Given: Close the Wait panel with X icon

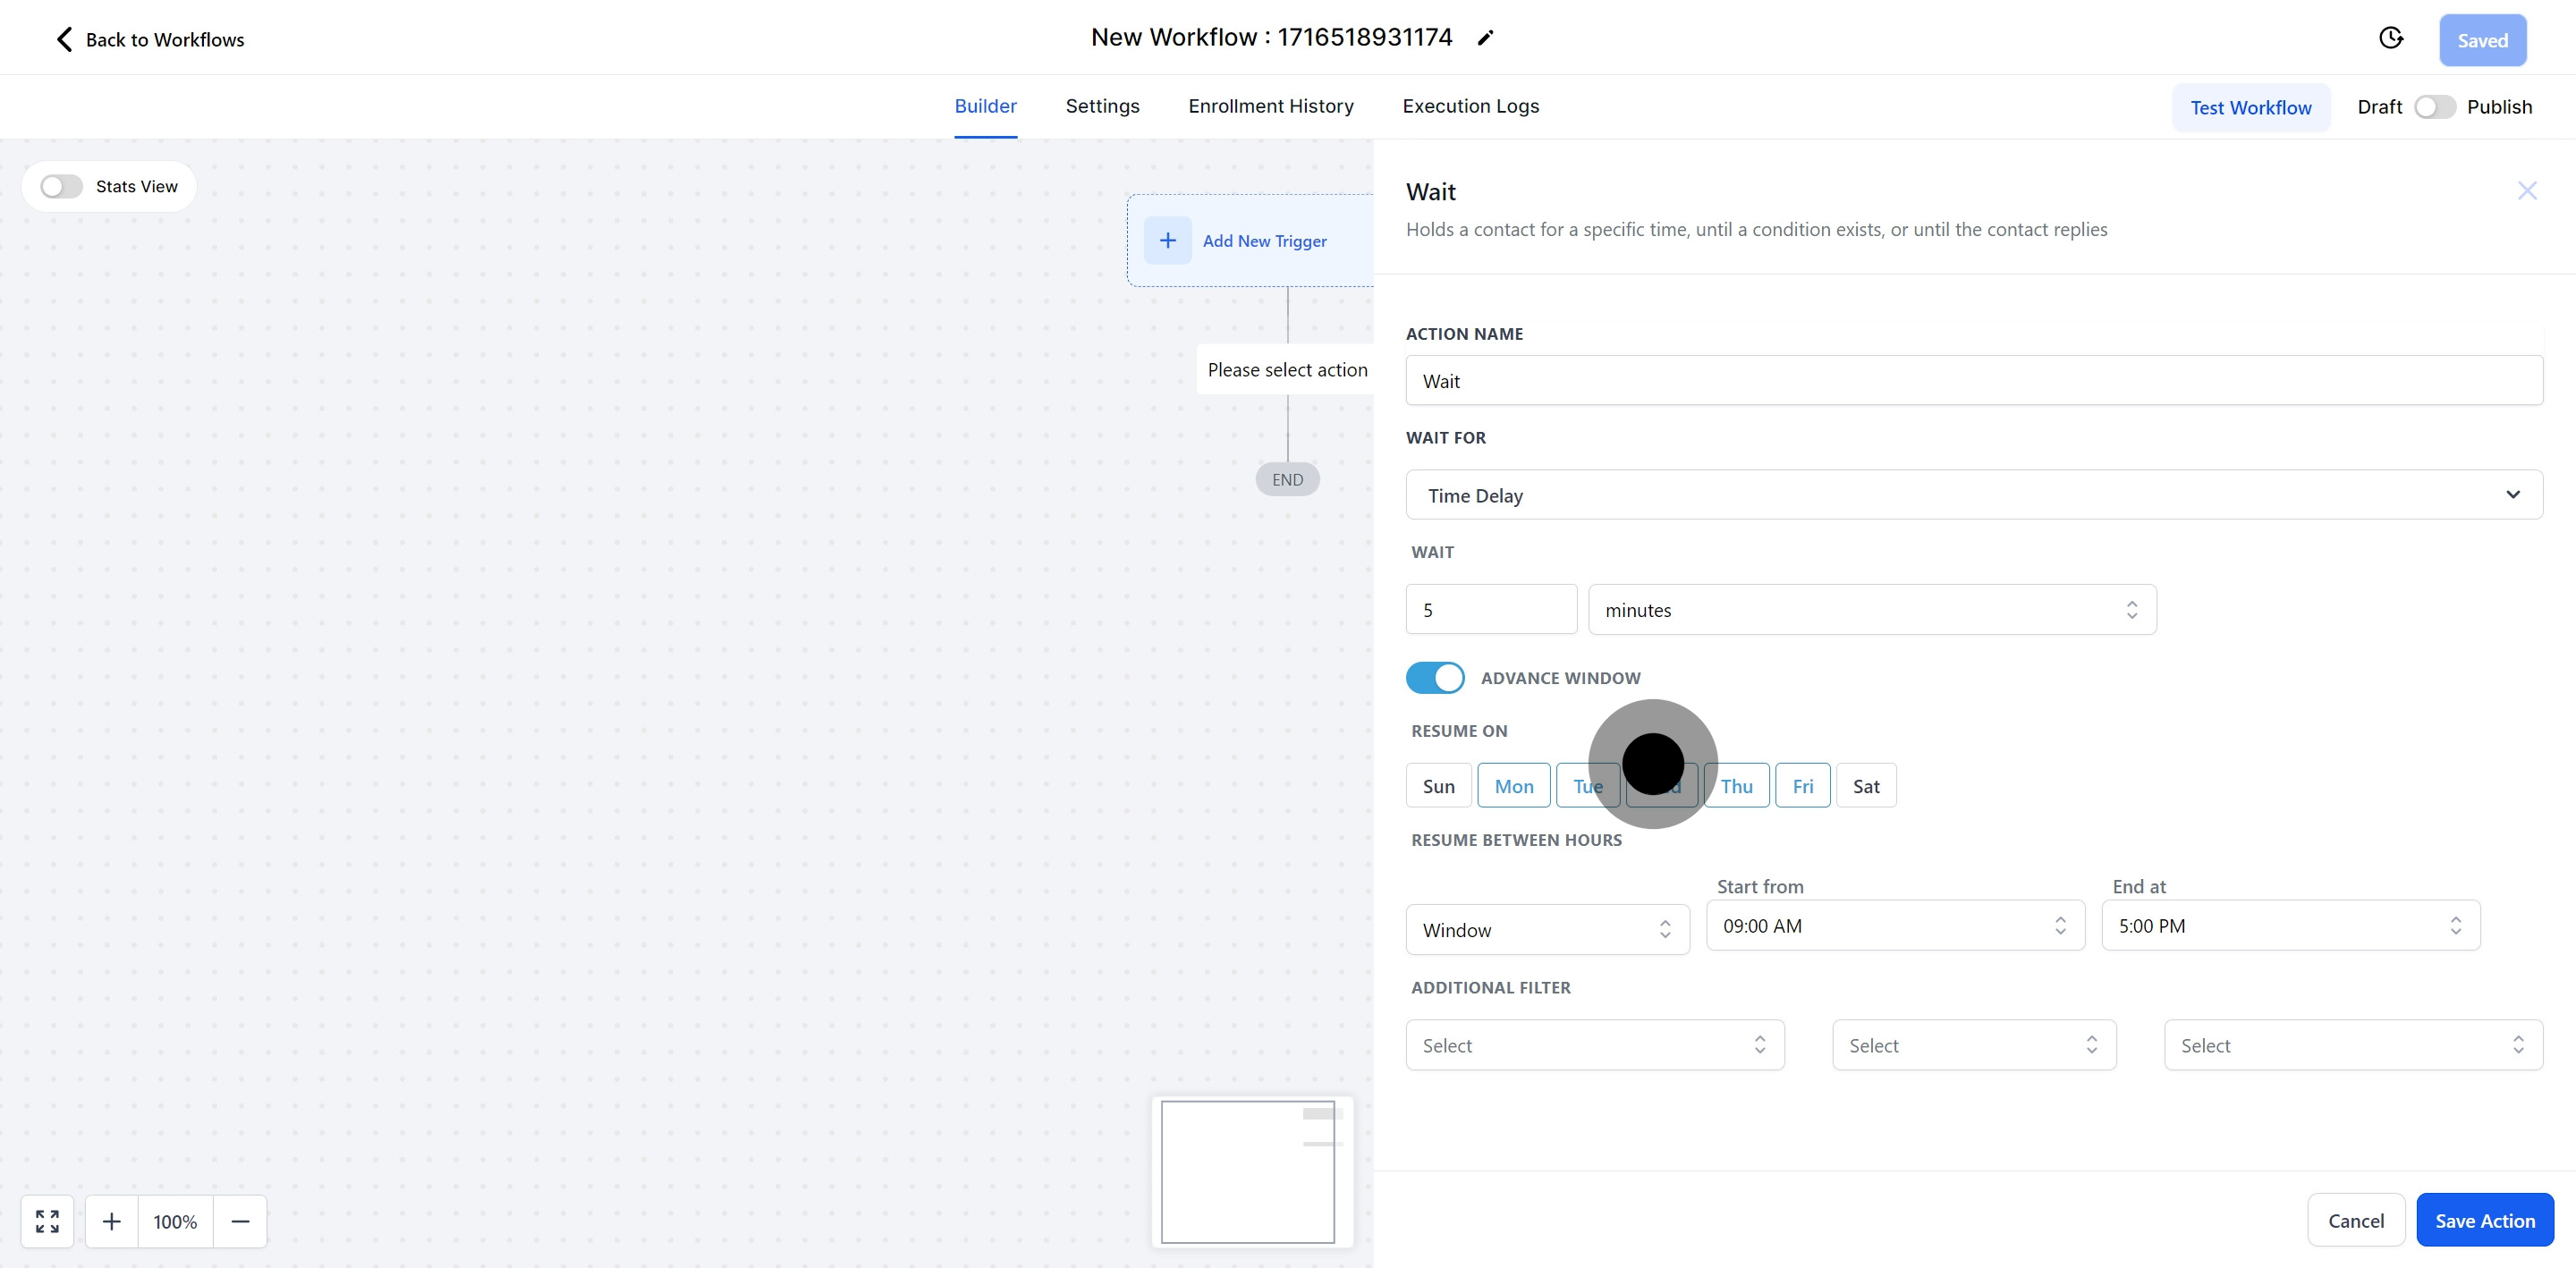Looking at the screenshot, I should tap(2526, 191).
